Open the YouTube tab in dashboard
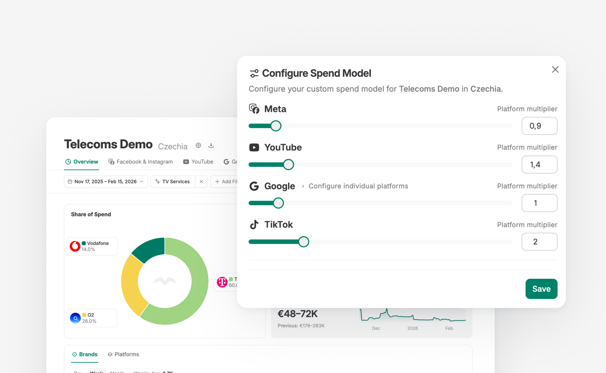The image size is (606, 373). [x=198, y=162]
